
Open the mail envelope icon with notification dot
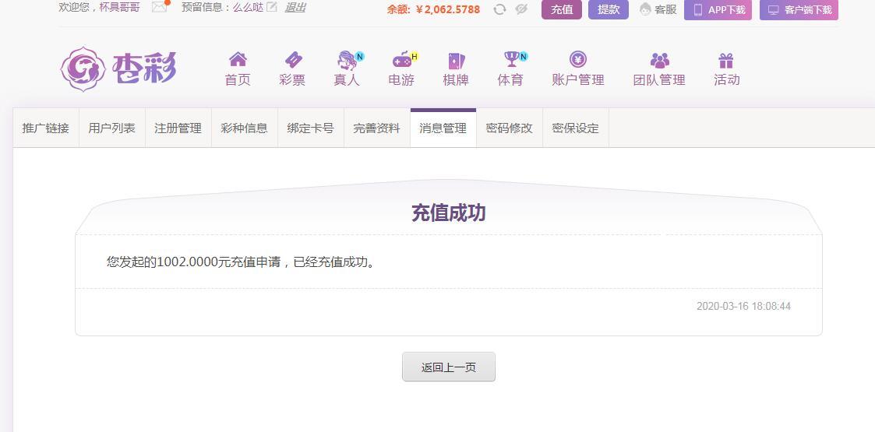click(x=160, y=7)
